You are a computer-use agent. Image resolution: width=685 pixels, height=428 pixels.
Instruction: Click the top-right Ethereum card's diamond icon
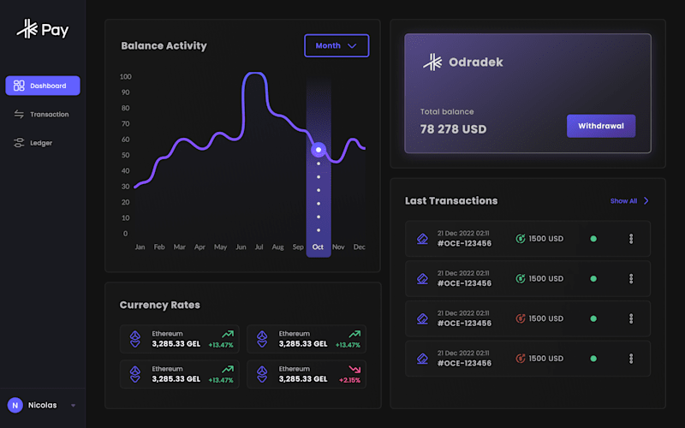(x=262, y=339)
